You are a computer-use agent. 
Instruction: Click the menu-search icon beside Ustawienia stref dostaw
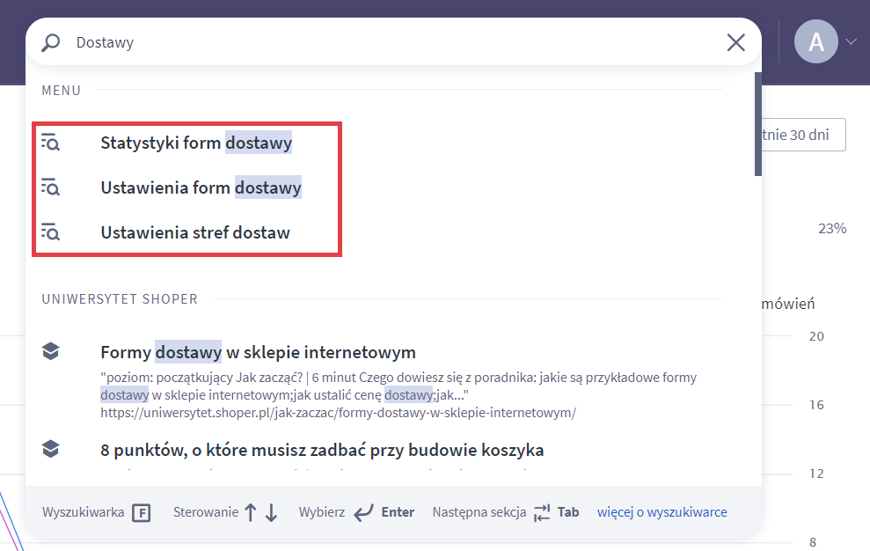click(x=50, y=231)
